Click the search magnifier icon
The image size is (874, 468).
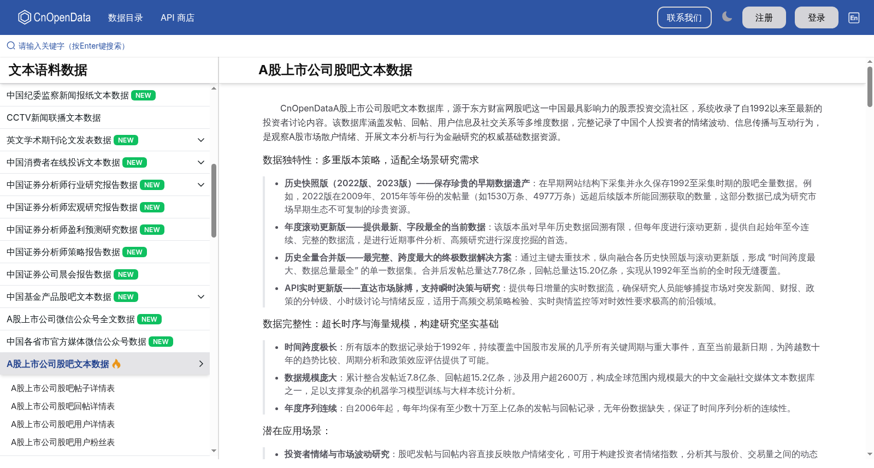point(11,46)
